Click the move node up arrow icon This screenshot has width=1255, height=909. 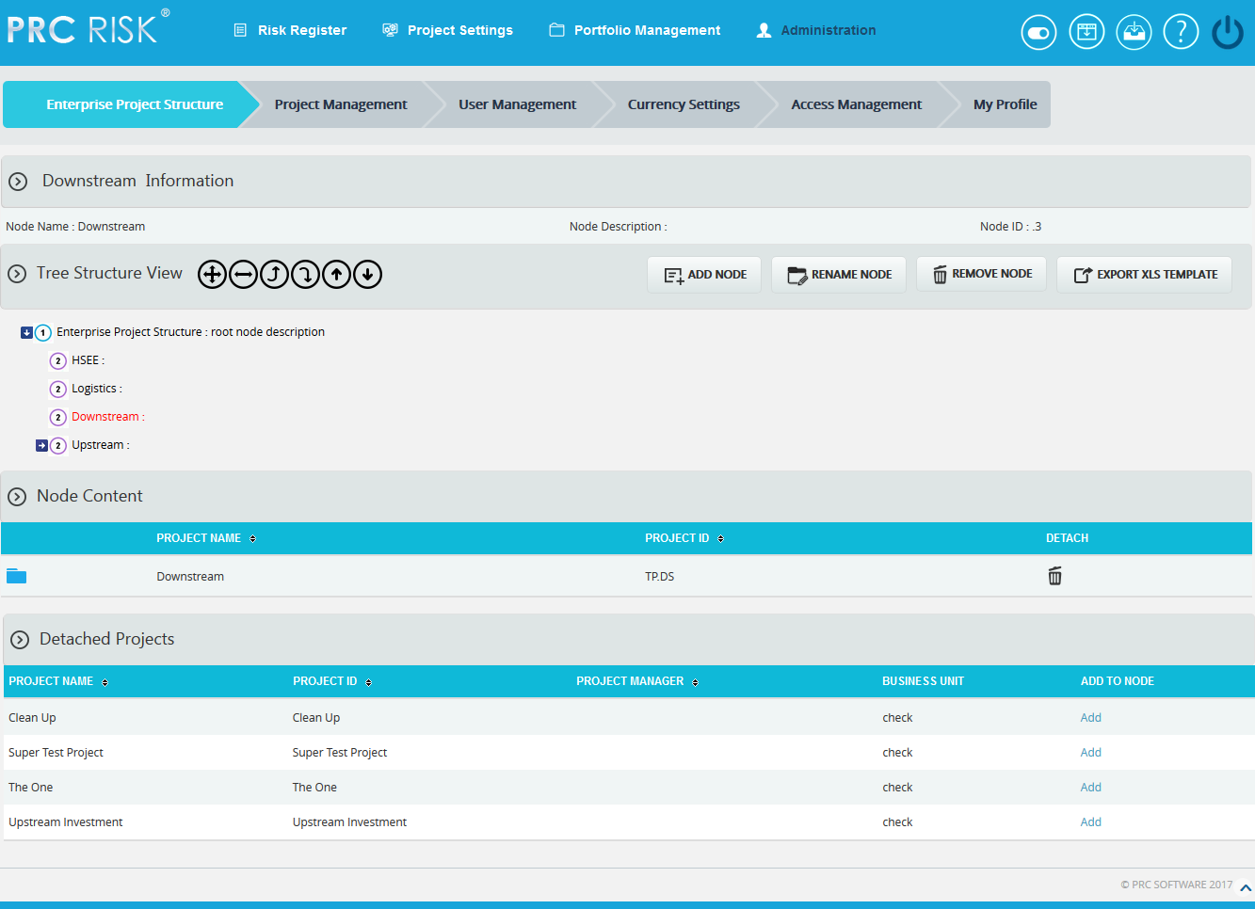pos(336,275)
